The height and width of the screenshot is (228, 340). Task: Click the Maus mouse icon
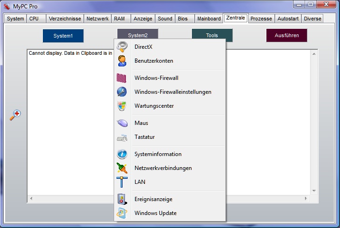click(x=122, y=123)
